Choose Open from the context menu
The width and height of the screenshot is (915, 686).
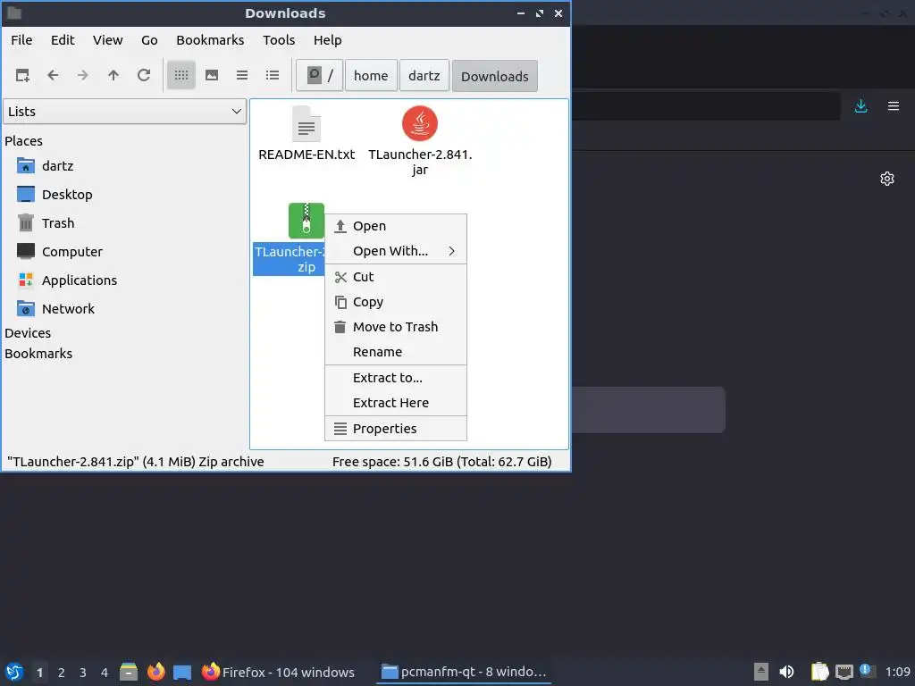[396, 226]
